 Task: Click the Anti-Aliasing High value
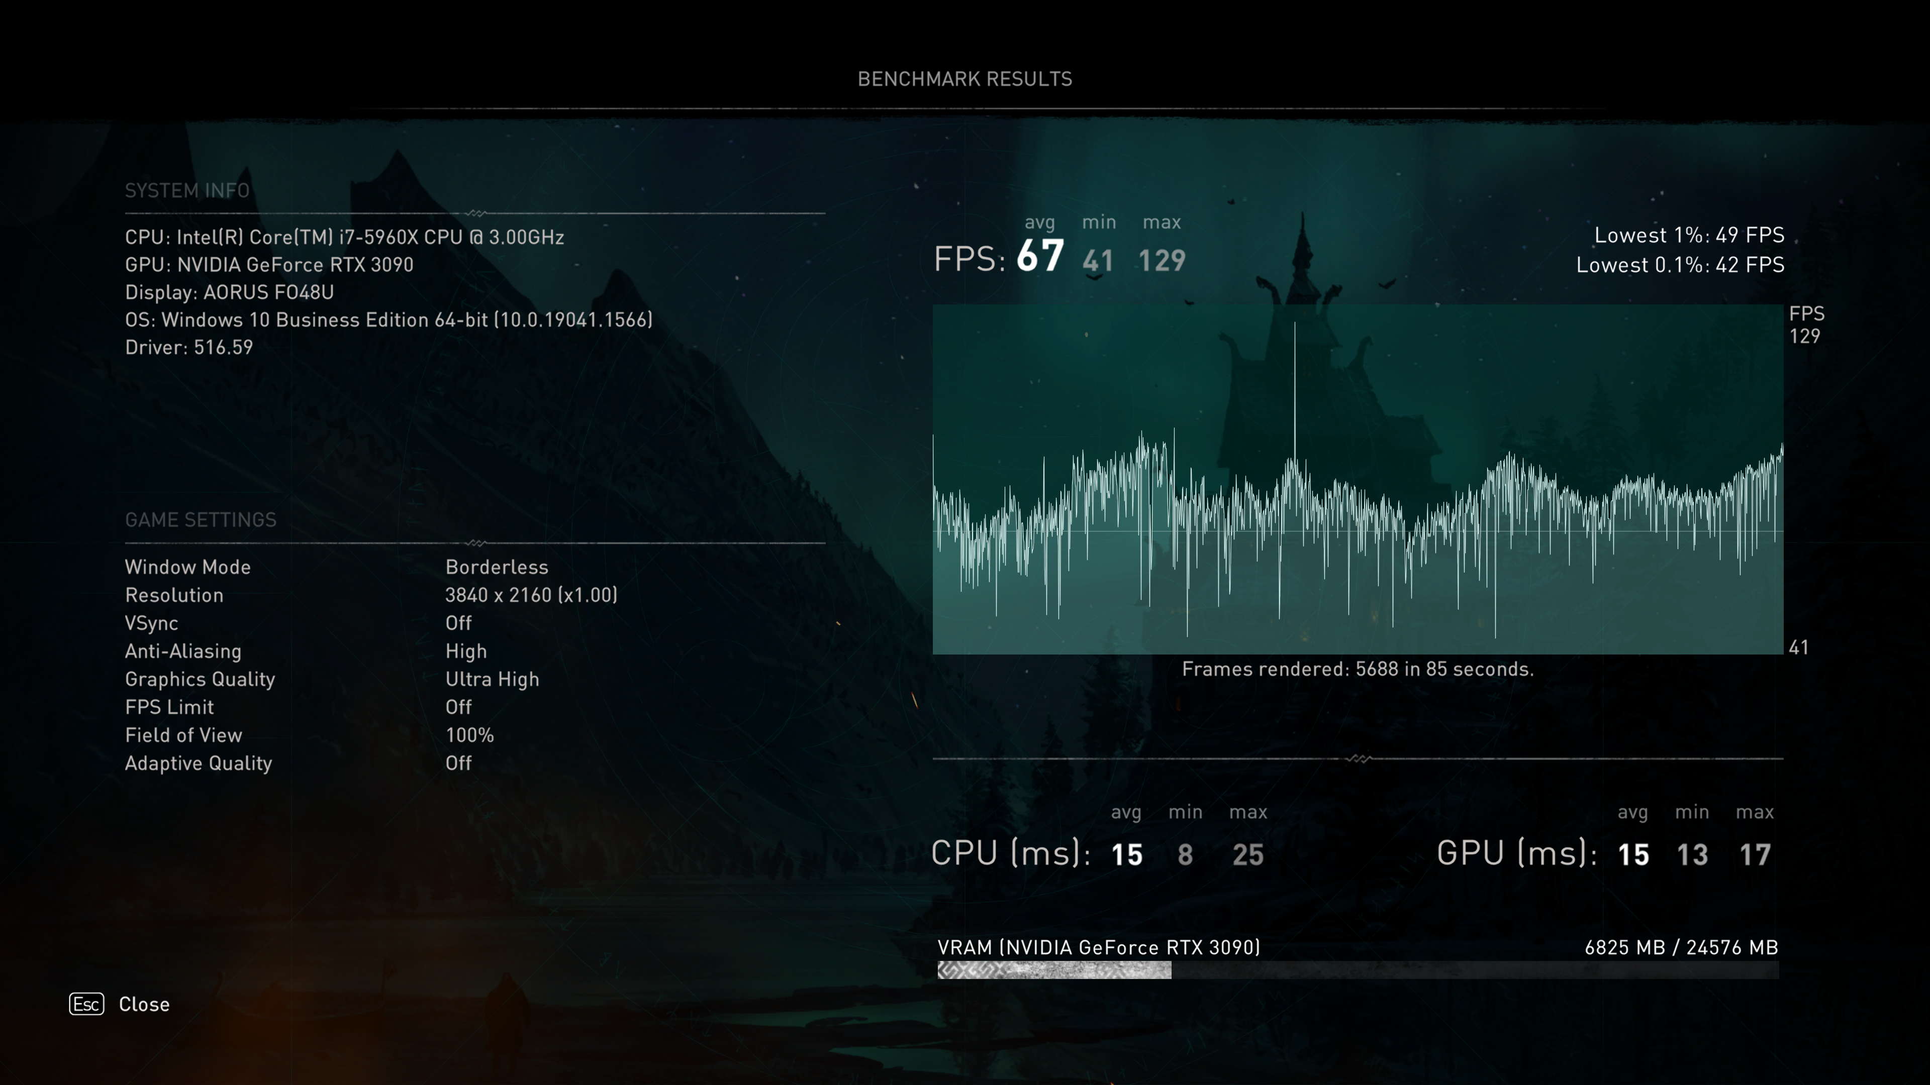[466, 652]
